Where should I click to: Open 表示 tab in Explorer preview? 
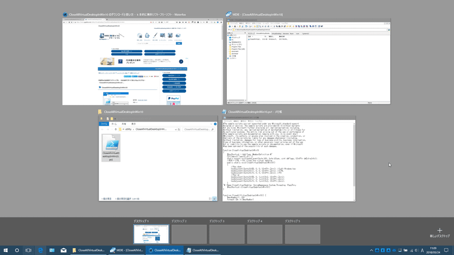tap(134, 124)
